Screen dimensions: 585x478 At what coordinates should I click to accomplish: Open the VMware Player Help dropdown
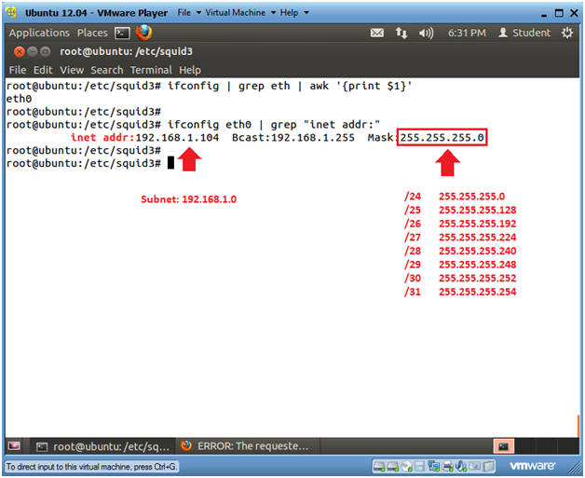[294, 13]
